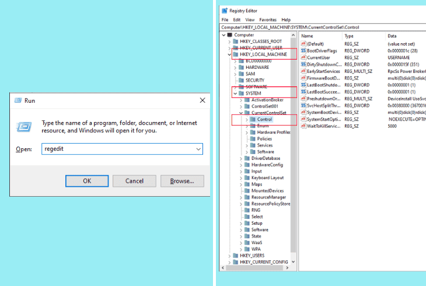Open the View menu in Registry Editor
The image size is (426, 286).
pos(250,20)
